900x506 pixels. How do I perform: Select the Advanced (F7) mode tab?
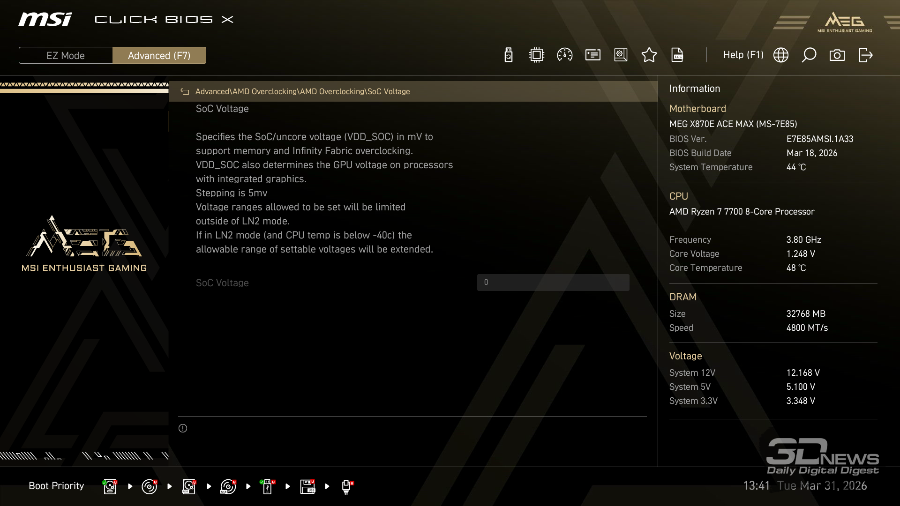coord(159,55)
